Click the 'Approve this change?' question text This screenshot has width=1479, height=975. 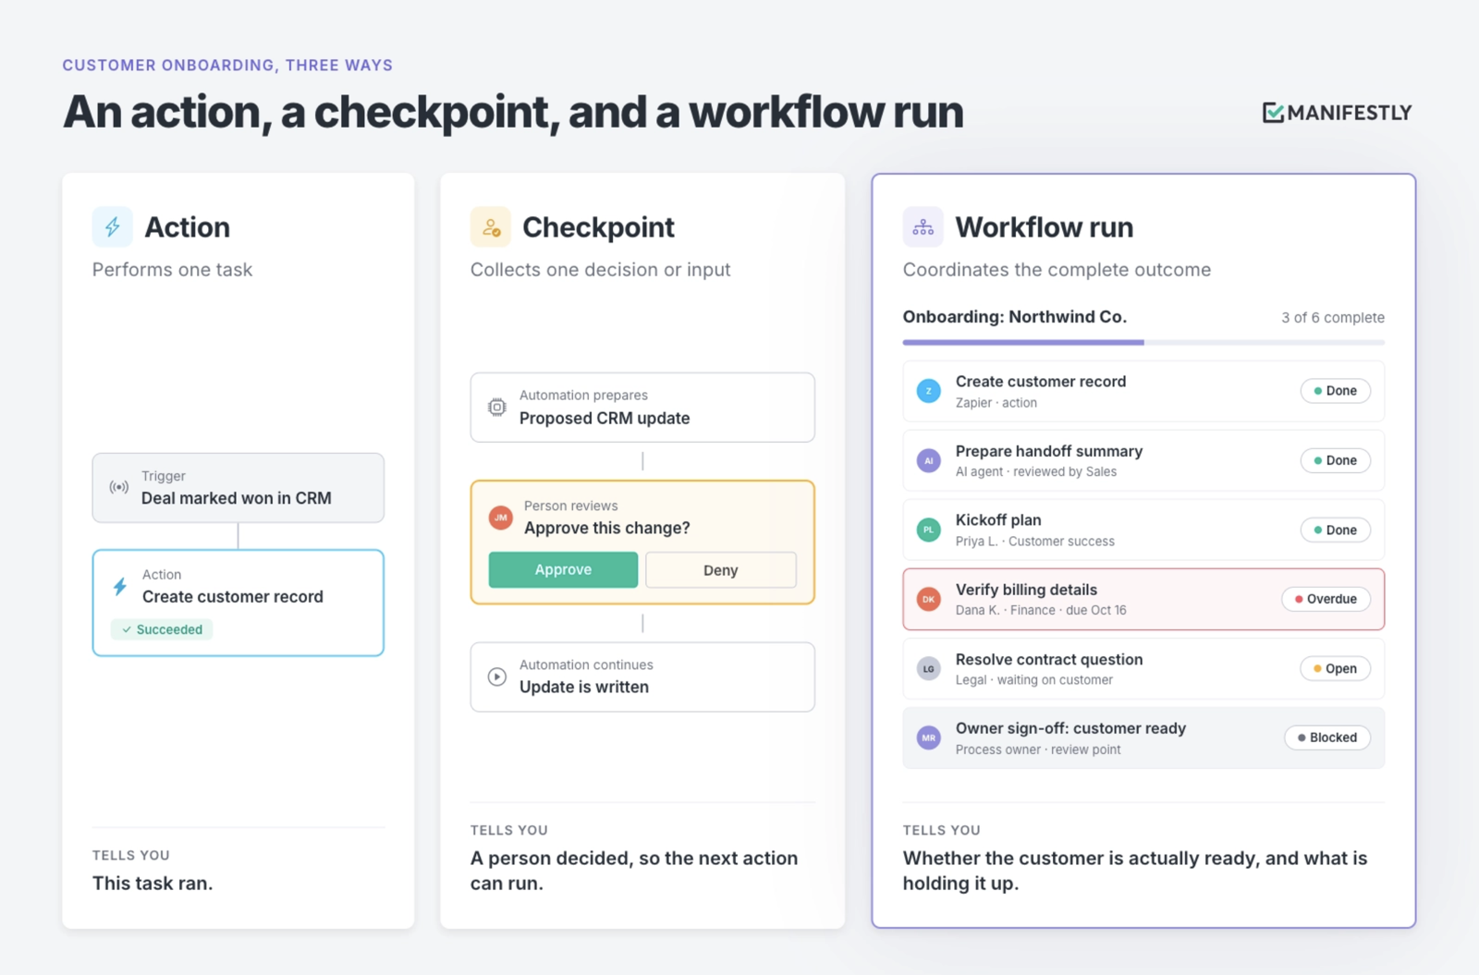coord(607,528)
